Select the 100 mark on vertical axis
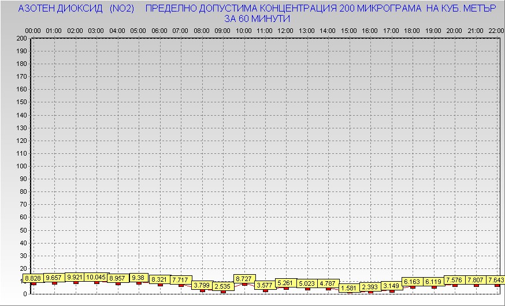The image size is (505, 306). (x=21, y=166)
